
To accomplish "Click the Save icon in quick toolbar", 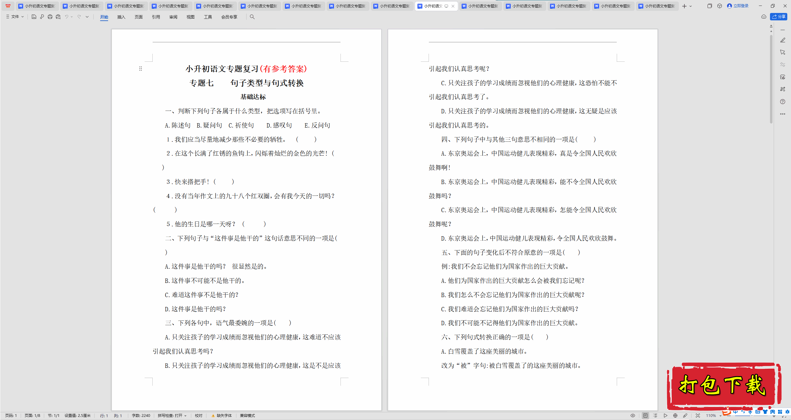I will pyautogui.click(x=34, y=17).
